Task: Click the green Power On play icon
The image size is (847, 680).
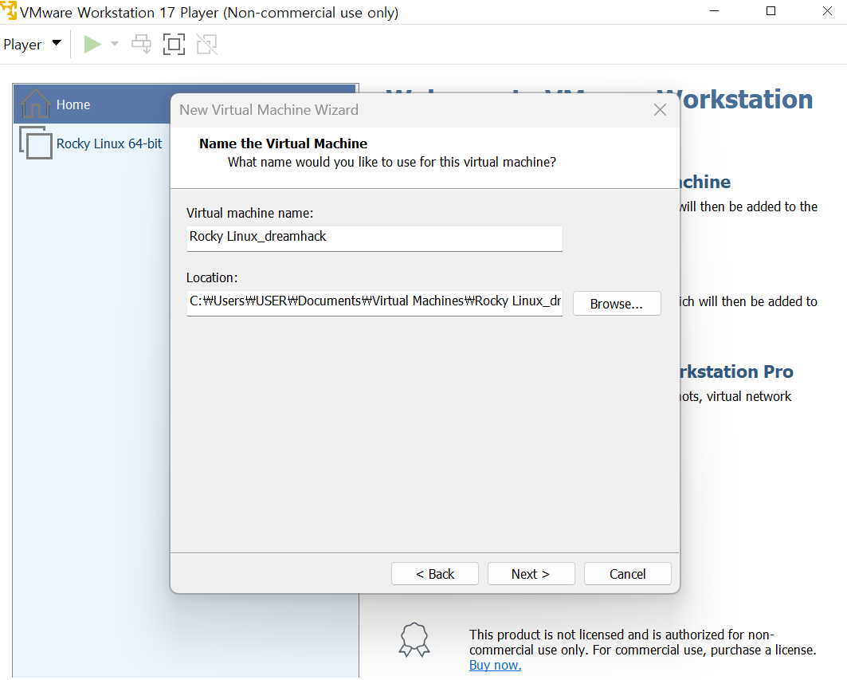Action: (x=92, y=45)
